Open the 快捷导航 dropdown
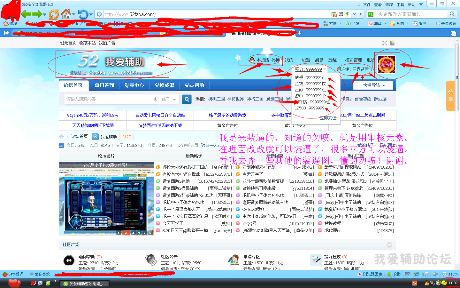Viewport: 460px width, 288px height. (374, 85)
